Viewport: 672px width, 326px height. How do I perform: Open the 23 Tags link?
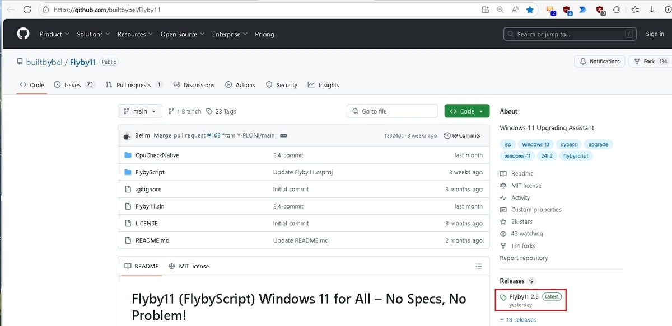(221, 111)
